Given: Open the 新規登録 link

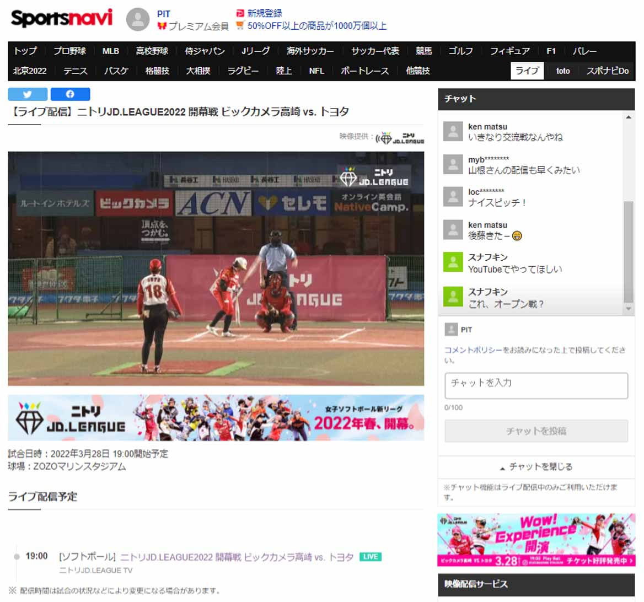Looking at the screenshot, I should pos(265,13).
